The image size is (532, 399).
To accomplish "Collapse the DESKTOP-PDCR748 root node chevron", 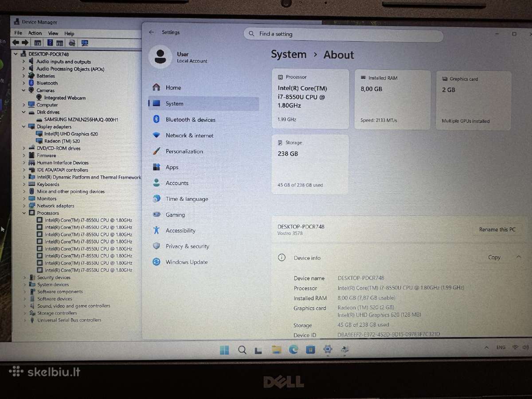I will pyautogui.click(x=16, y=54).
